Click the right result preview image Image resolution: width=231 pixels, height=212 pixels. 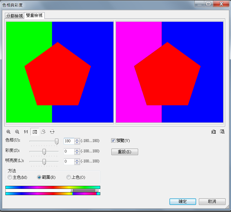click(169, 72)
